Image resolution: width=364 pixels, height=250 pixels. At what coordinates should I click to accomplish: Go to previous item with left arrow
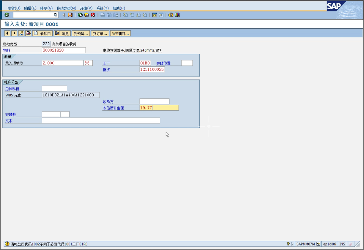coord(7,33)
